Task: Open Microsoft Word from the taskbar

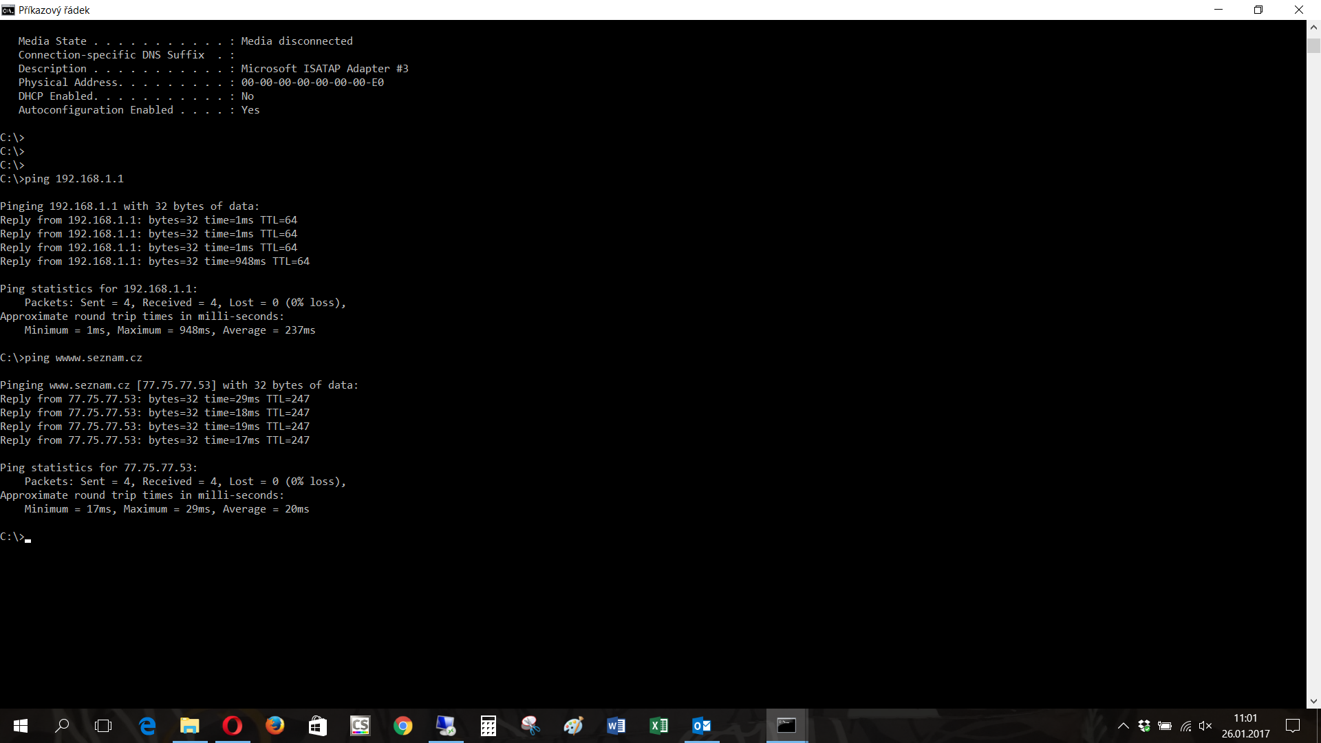Action: 616,726
